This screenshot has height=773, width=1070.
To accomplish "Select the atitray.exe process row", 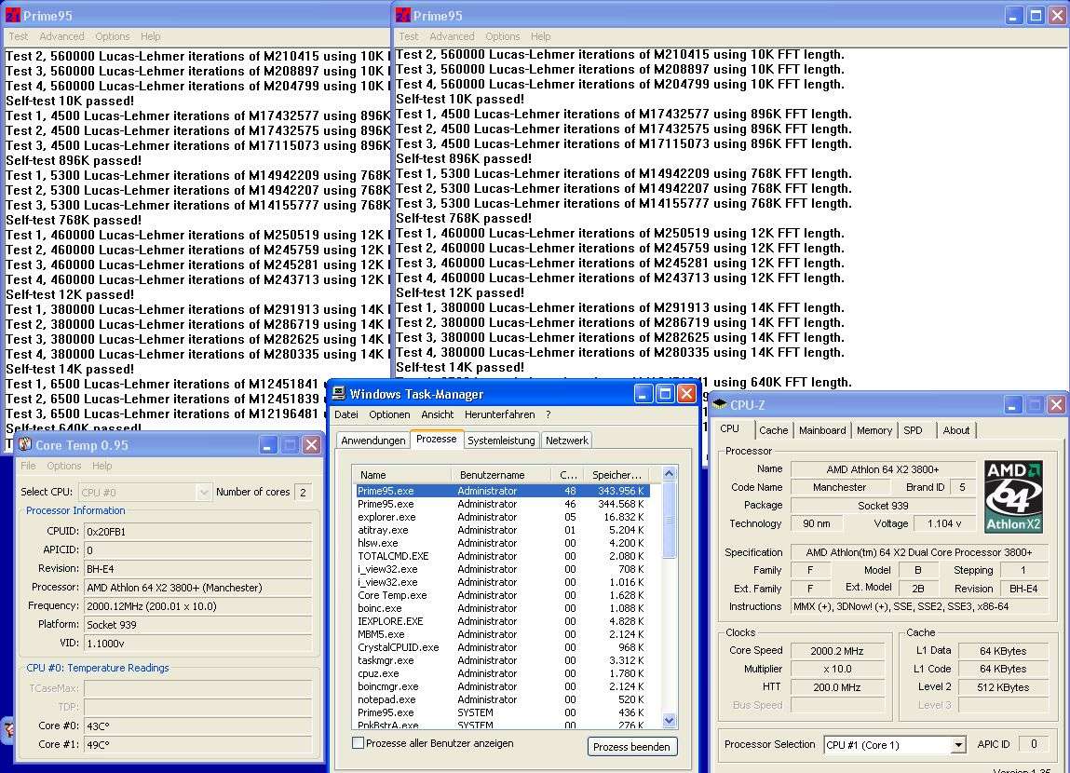I will tap(502, 529).
